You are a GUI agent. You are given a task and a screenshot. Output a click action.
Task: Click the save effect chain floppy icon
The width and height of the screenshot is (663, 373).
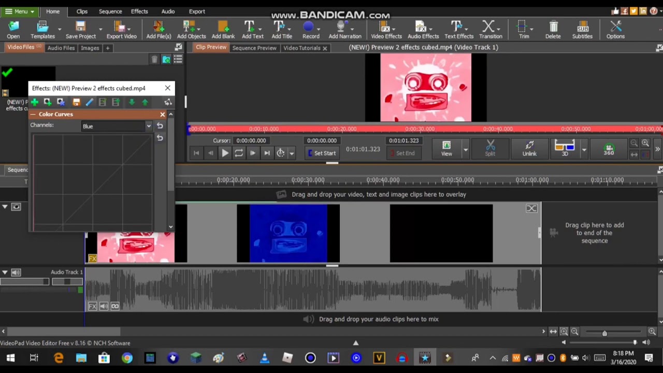76,102
